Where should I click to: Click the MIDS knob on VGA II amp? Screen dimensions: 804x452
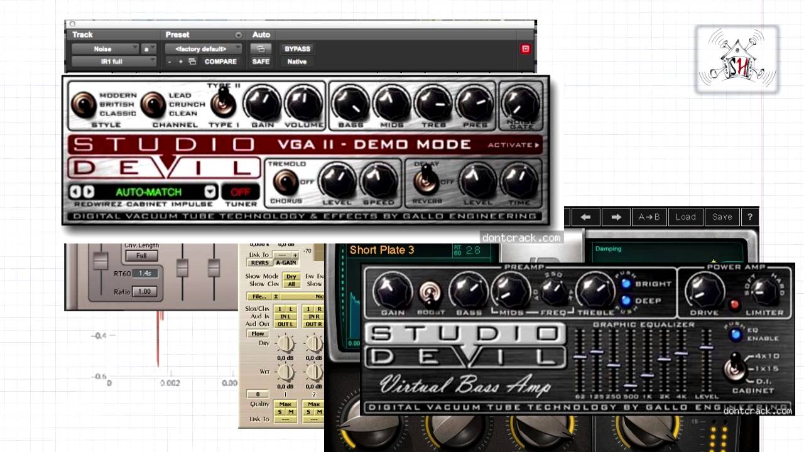coord(392,103)
